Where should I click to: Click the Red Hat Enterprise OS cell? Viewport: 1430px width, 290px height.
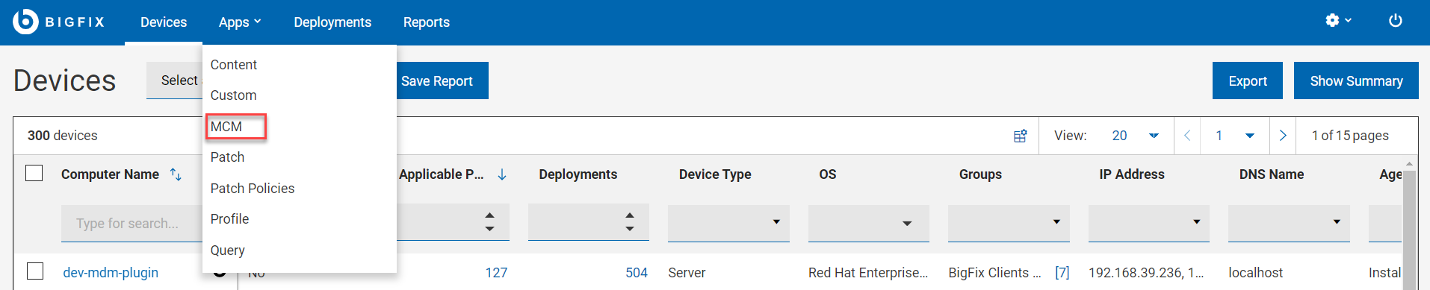coord(868,273)
